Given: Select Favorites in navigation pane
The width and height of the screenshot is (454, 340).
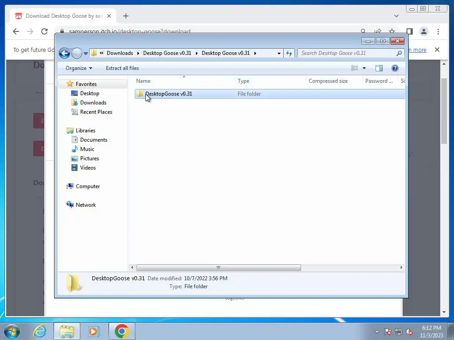Looking at the screenshot, I should (86, 84).
